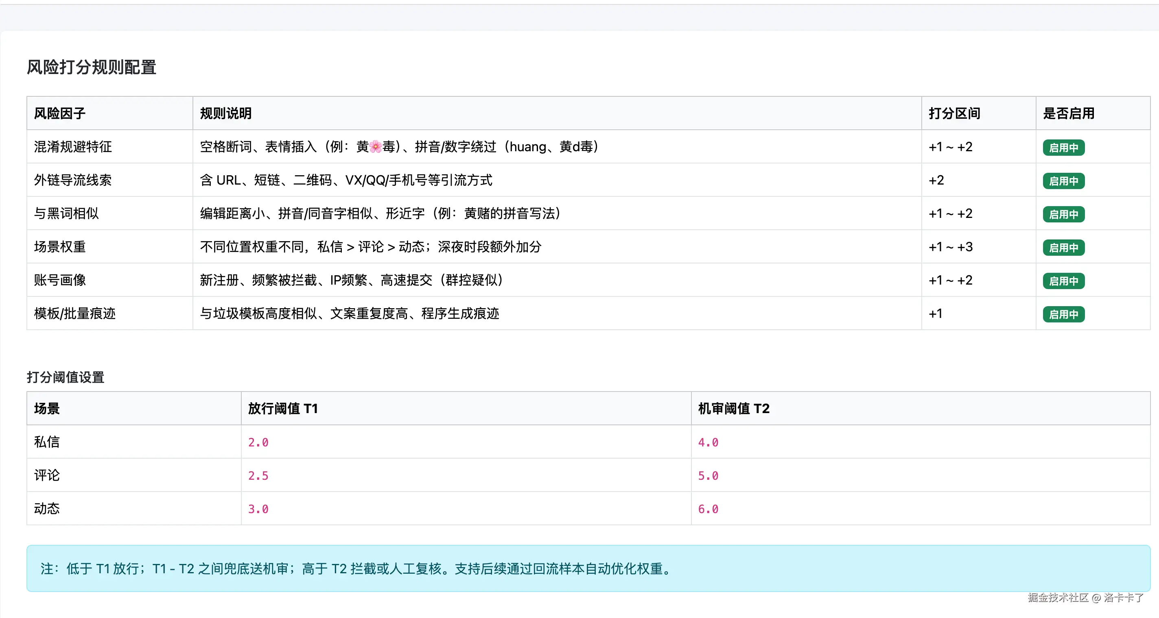Viewport: 1159px width, 618px height.
Task: Click the flower emoji in rule description
Action: coord(375,146)
